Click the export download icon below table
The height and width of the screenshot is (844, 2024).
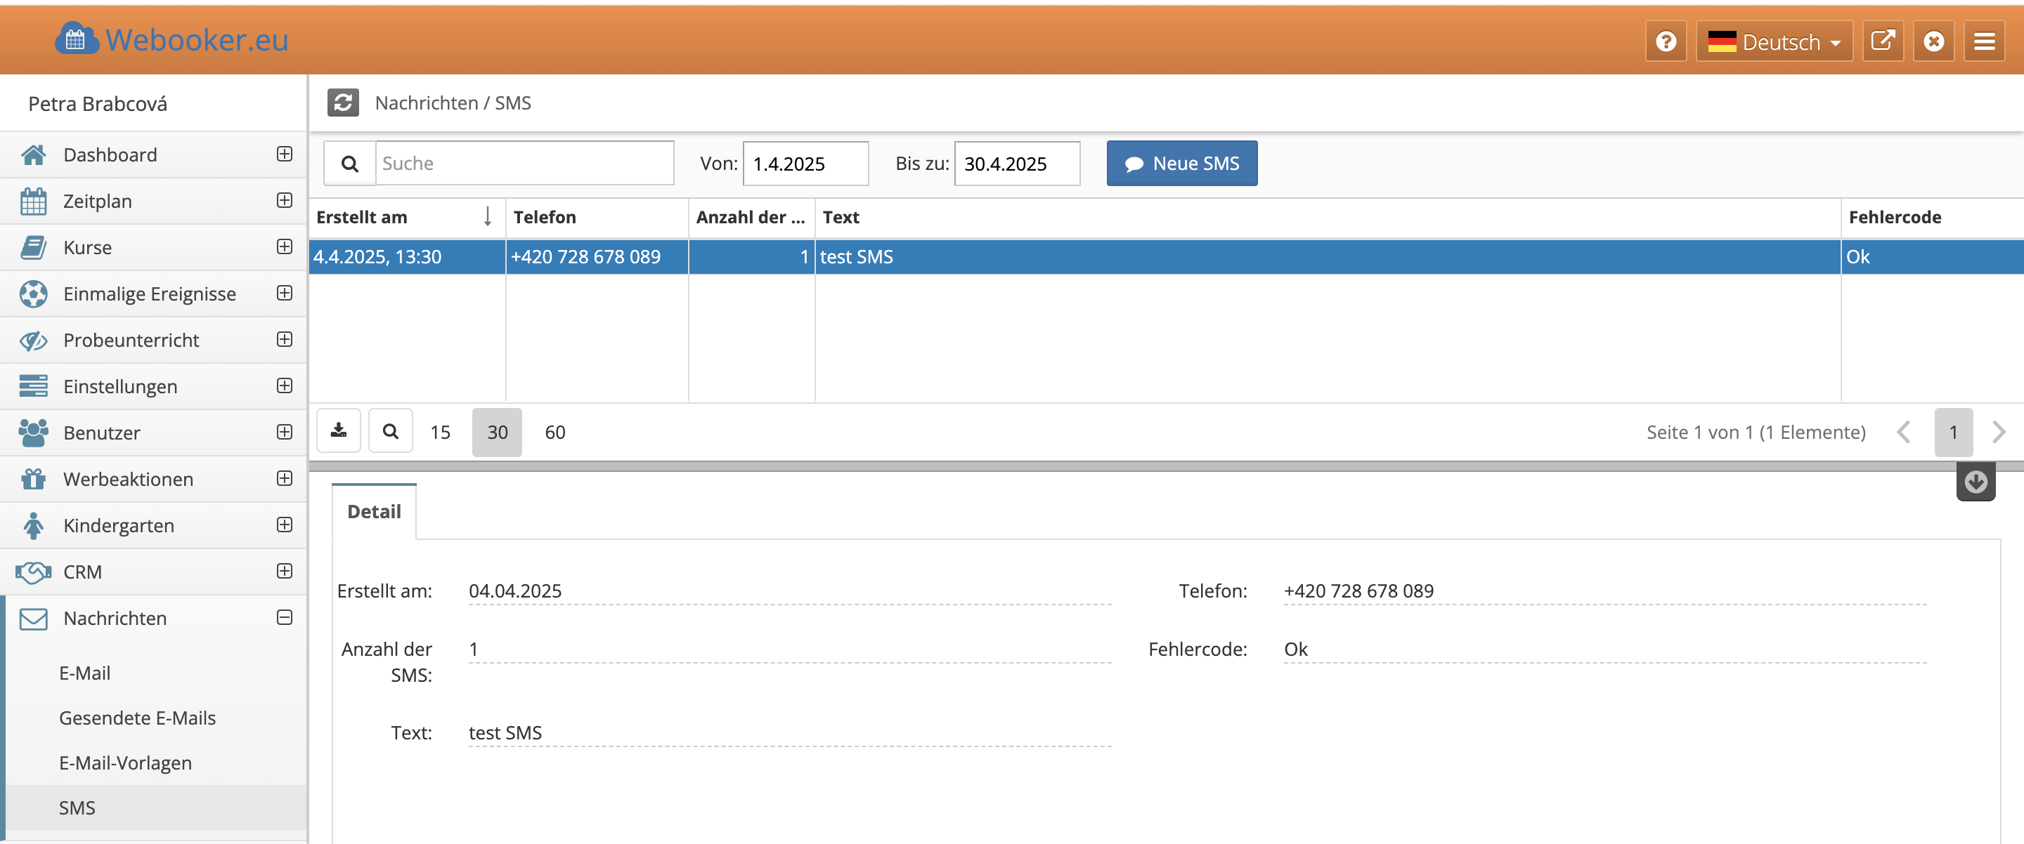[339, 431]
